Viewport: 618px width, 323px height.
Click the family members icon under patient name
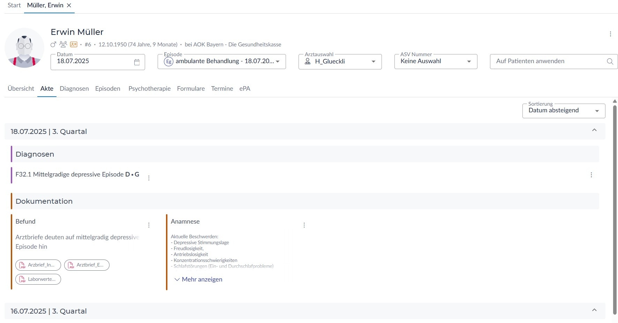pos(63,44)
